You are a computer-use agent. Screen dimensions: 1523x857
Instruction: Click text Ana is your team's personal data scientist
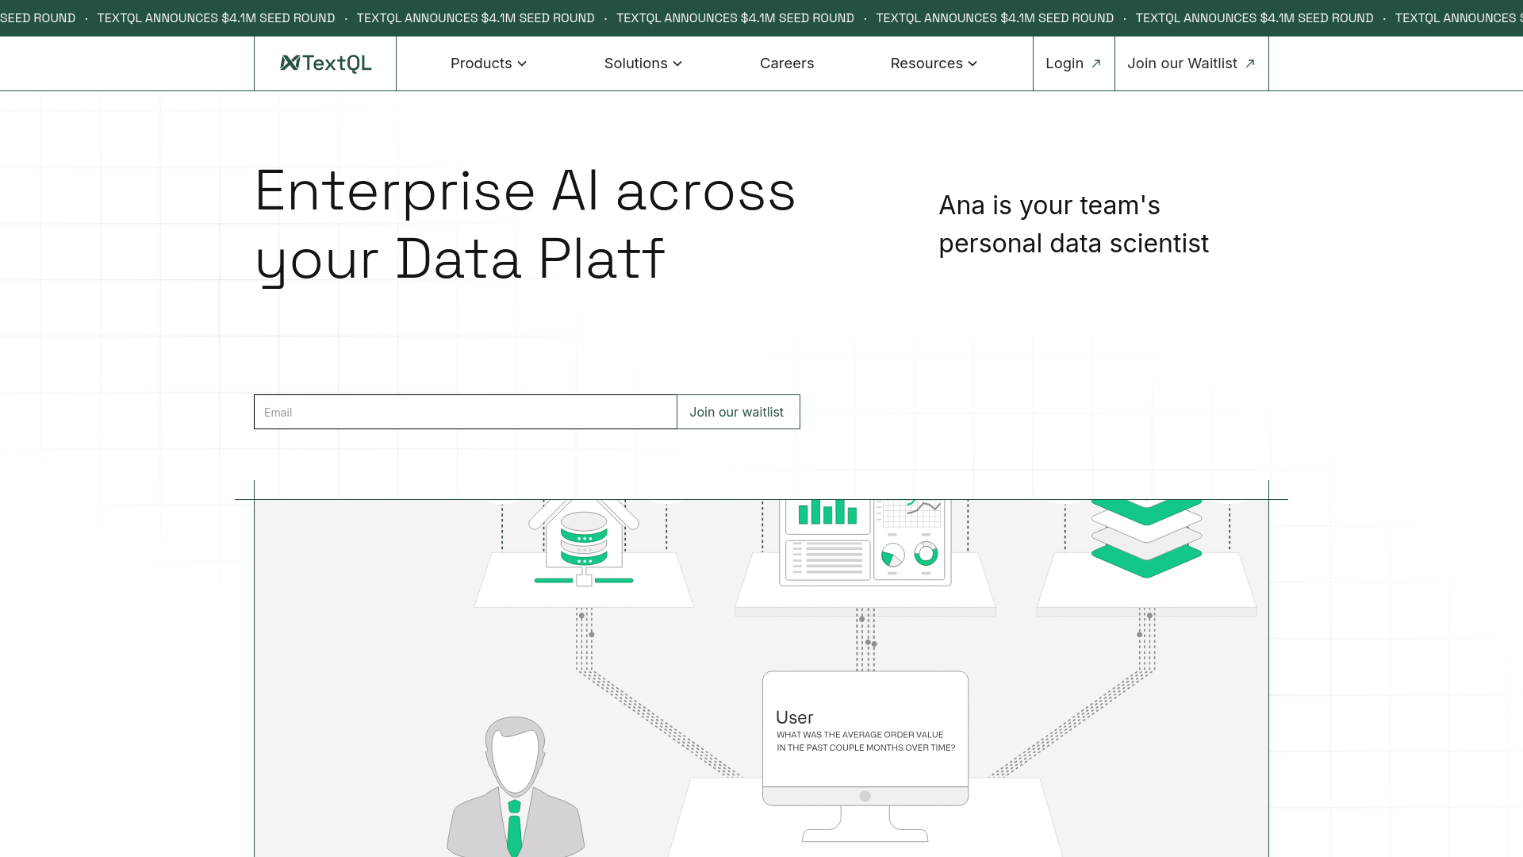click(1074, 225)
